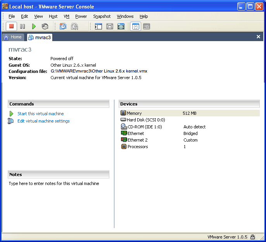Click the green Power On toolbar icon
This screenshot has width=266, height=242.
click(x=34, y=26)
